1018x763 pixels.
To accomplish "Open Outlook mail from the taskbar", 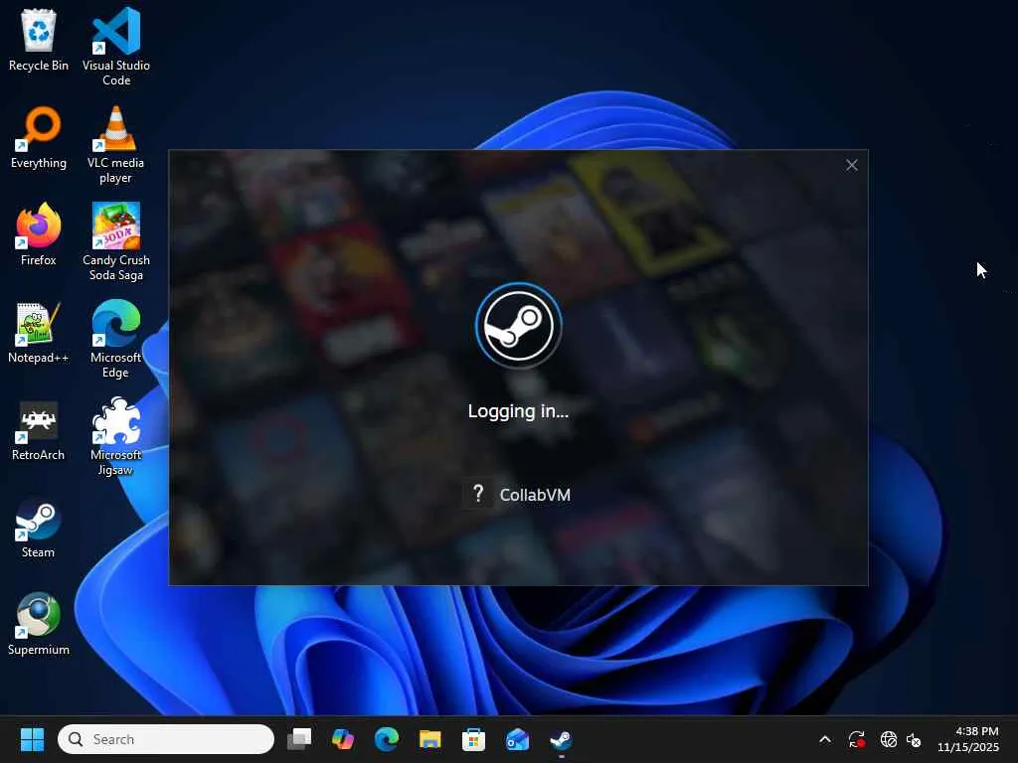I will click(x=517, y=739).
